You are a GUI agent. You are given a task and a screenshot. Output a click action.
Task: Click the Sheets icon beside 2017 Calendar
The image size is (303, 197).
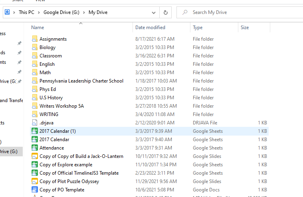pos(35,139)
